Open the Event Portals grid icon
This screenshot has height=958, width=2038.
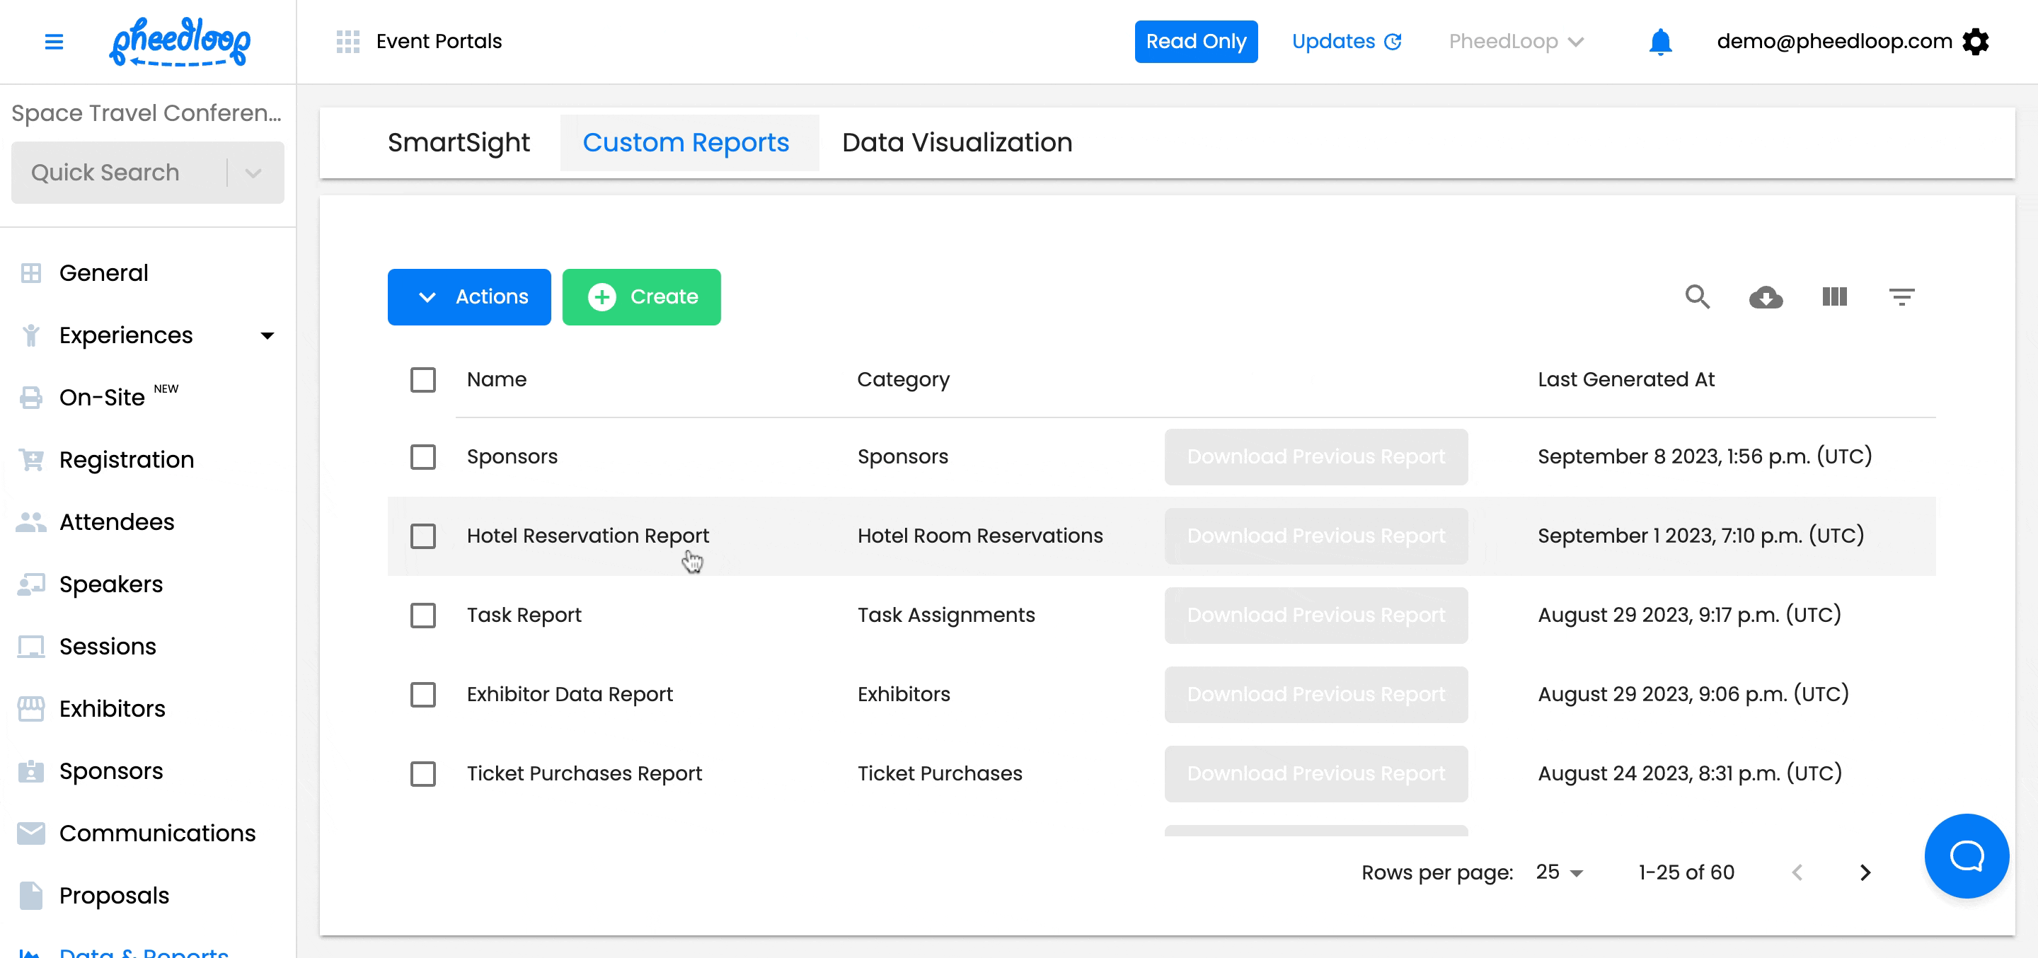pyautogui.click(x=348, y=41)
